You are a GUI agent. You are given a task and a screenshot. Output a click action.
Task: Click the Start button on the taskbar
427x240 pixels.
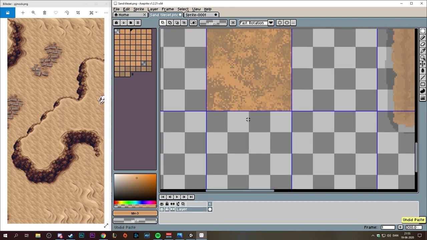point(5,236)
